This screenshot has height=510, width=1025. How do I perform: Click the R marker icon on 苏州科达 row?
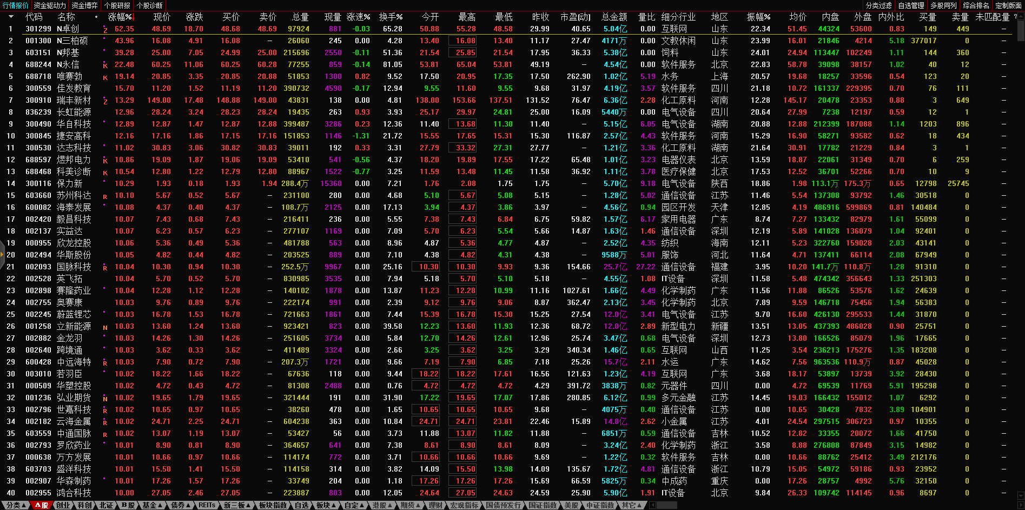pyautogui.click(x=105, y=196)
